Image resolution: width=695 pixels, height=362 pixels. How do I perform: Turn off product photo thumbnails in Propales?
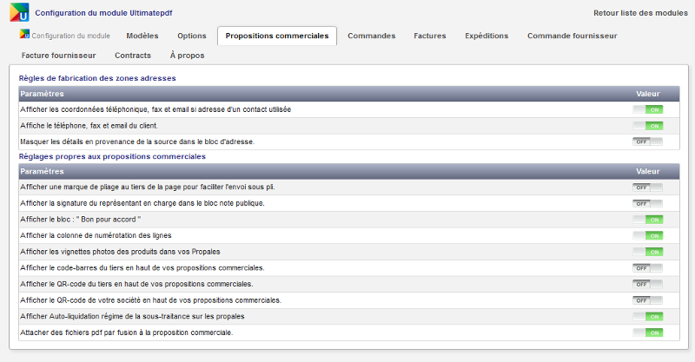tap(647, 252)
